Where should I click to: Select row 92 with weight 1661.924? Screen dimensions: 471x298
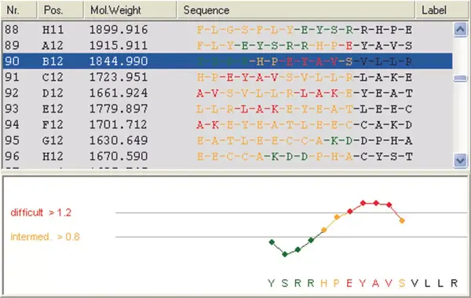point(228,93)
